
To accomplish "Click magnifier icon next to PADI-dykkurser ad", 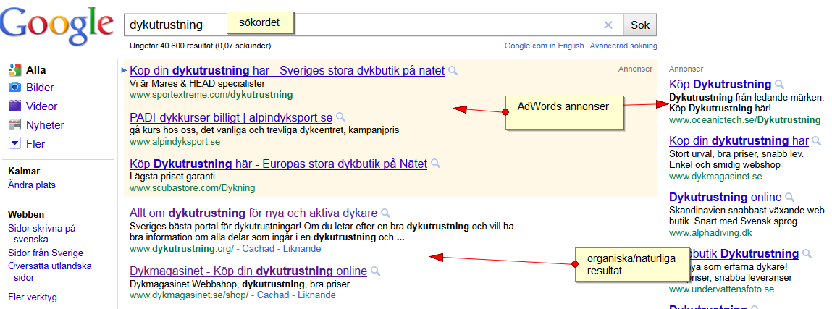I will [x=340, y=117].
